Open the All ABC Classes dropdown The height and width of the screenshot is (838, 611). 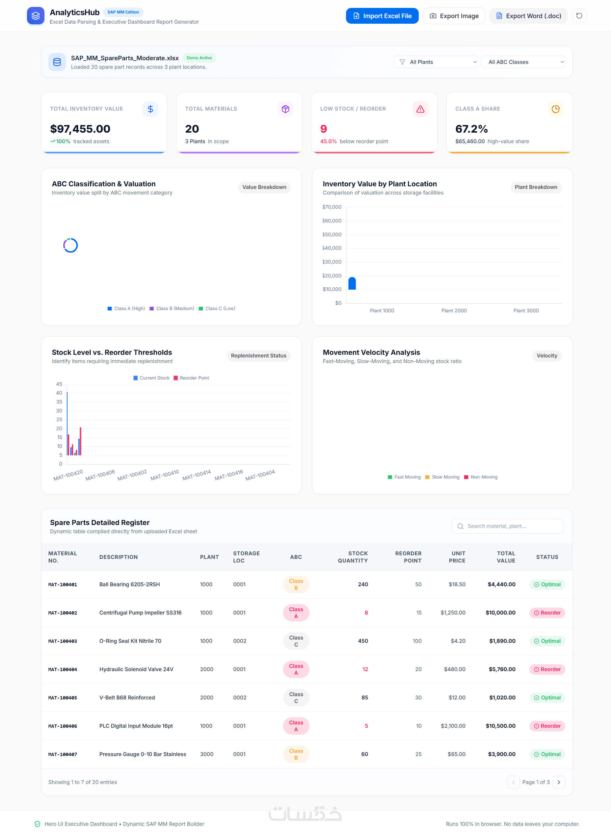point(523,62)
